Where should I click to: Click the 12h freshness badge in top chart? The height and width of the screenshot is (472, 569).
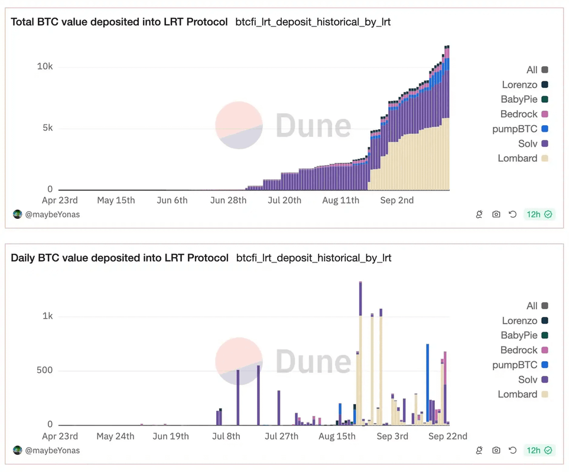click(x=539, y=214)
